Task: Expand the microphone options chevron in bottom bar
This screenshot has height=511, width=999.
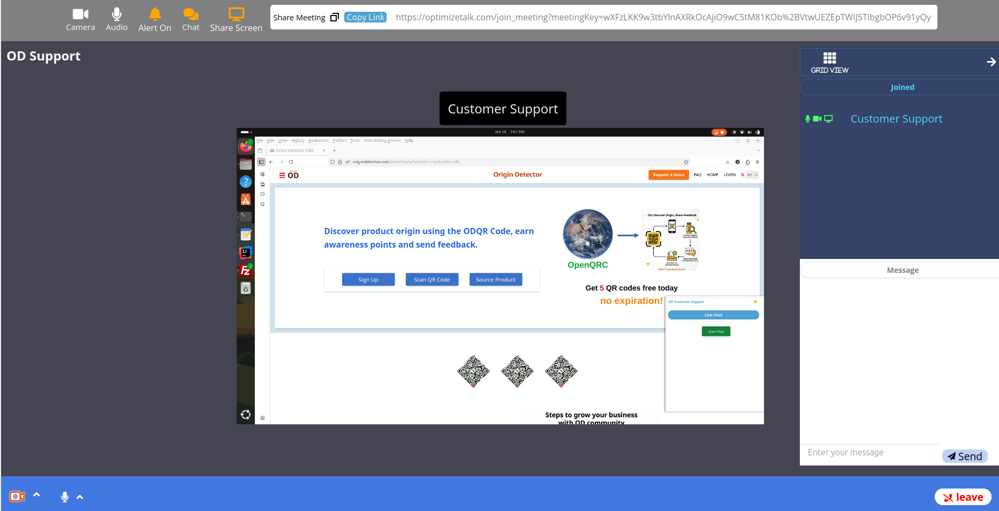Action: click(x=80, y=497)
